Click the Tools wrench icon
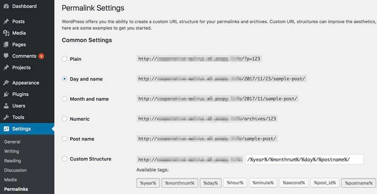Screen dimensions: 377x194 click(6, 117)
